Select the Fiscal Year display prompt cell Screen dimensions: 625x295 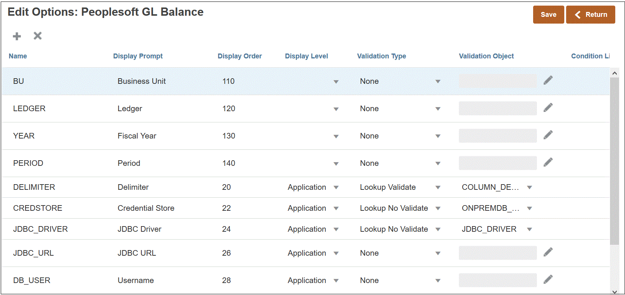137,136
